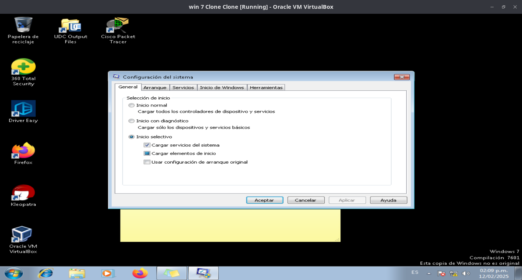Click the Cancelar button

point(306,200)
